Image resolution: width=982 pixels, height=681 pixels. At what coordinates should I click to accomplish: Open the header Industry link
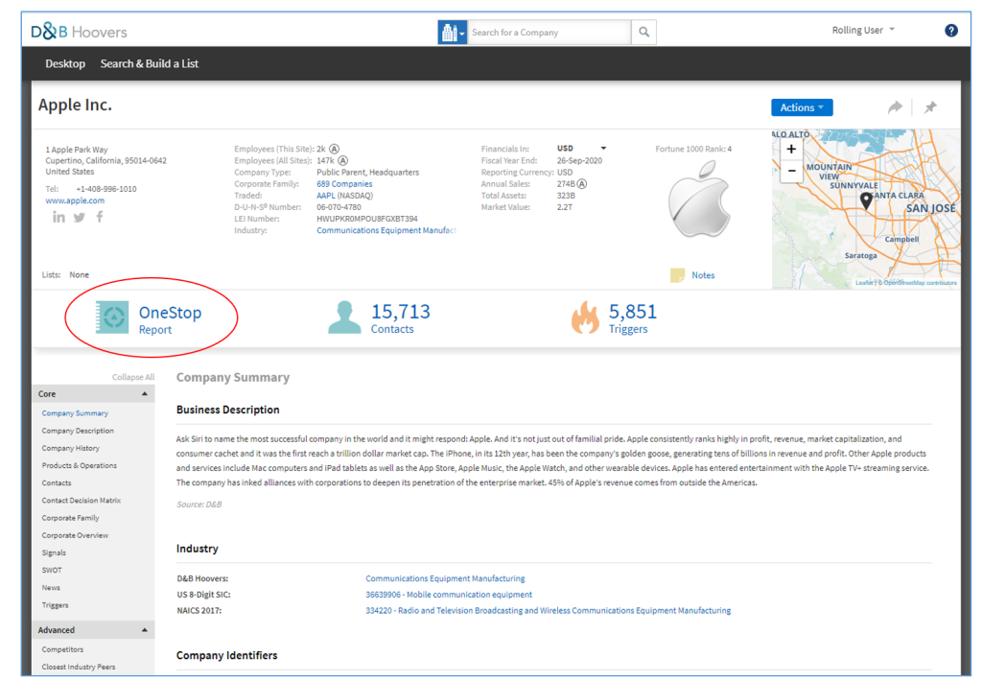386,230
